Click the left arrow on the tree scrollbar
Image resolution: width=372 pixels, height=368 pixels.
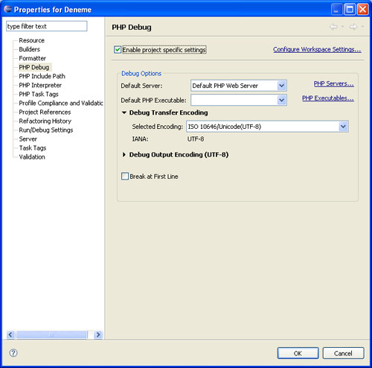pos(10,334)
